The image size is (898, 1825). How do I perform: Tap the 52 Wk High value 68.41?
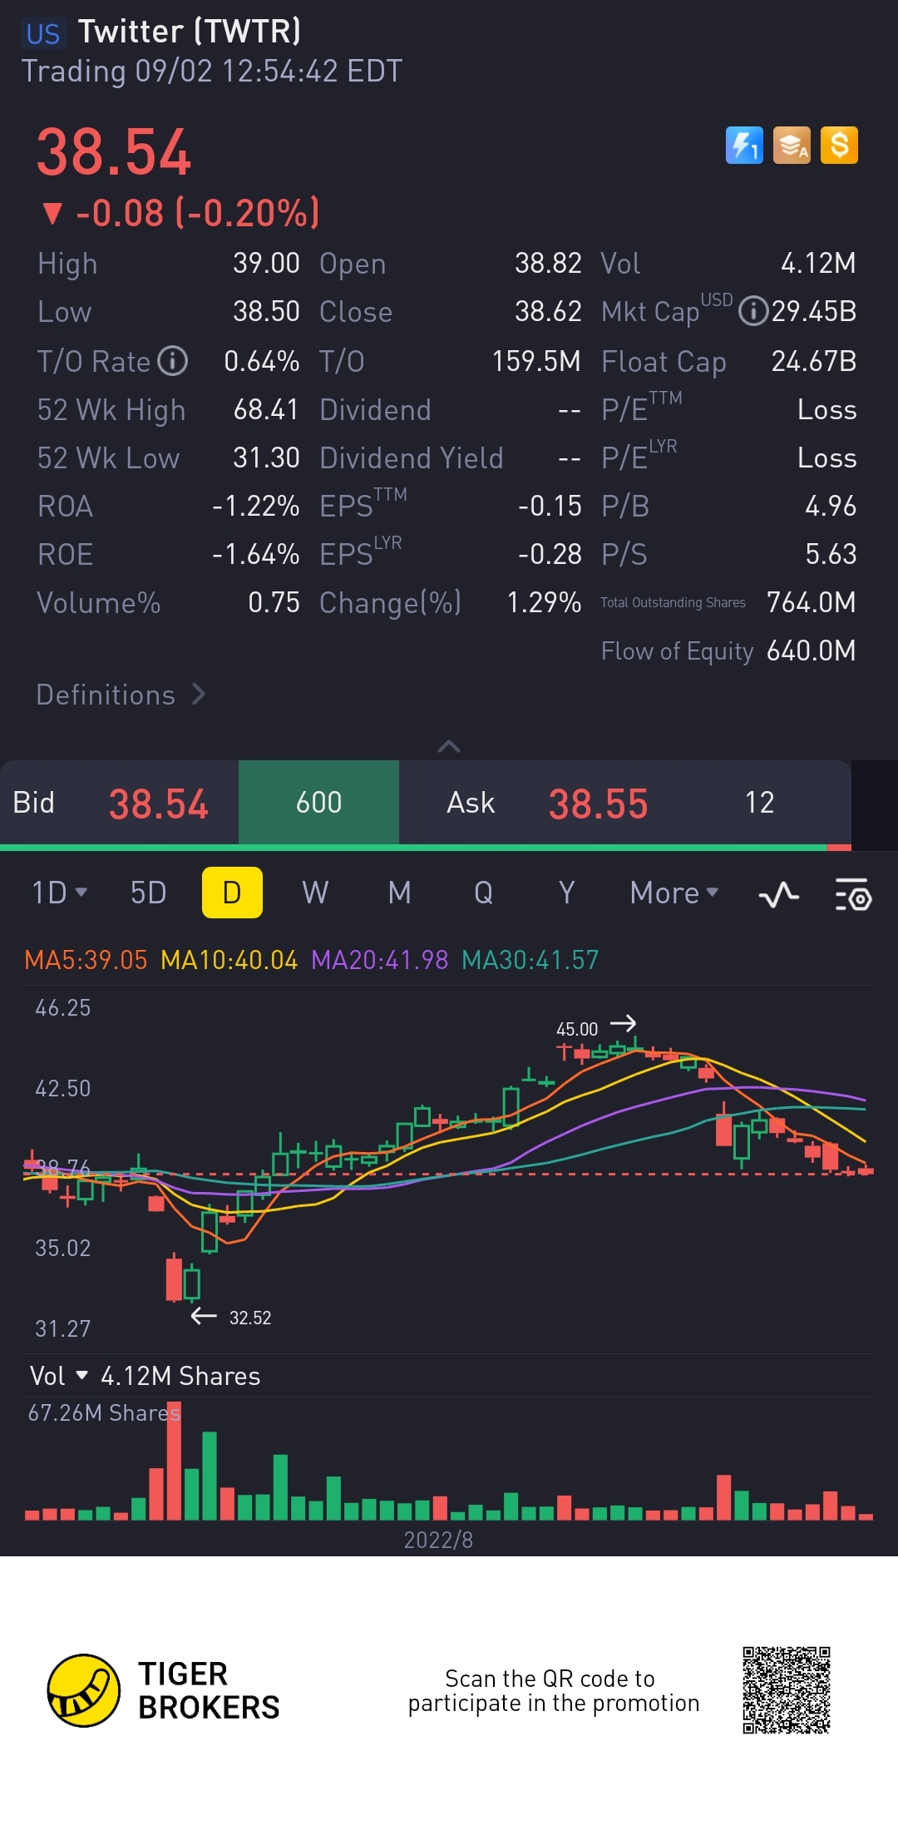click(266, 409)
